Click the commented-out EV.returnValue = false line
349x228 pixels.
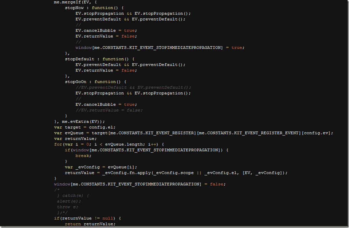click(109, 110)
